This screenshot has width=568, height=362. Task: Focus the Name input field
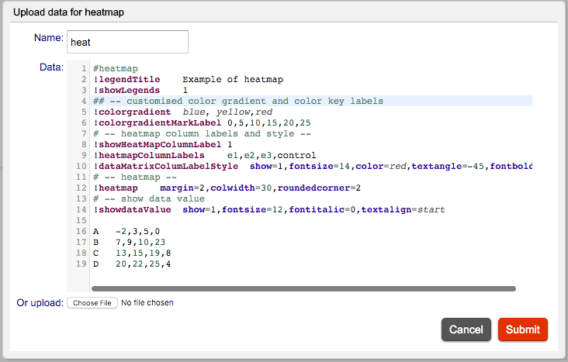point(127,42)
